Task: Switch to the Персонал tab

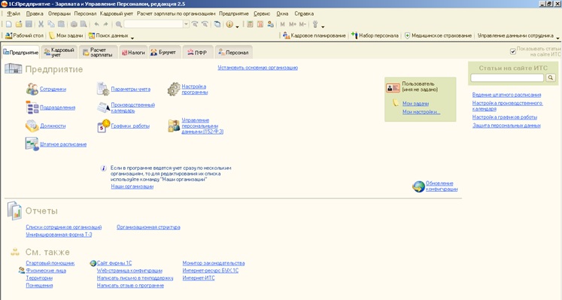Action: [234, 53]
